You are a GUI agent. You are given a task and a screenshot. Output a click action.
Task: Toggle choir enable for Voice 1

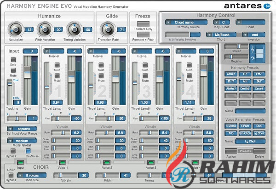pos(63,163)
